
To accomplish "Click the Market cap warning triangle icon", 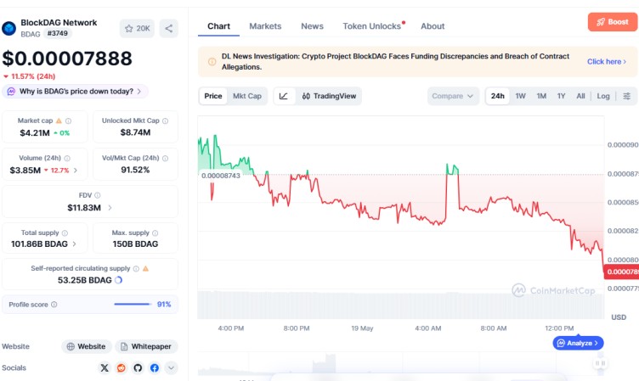I will tap(59, 120).
